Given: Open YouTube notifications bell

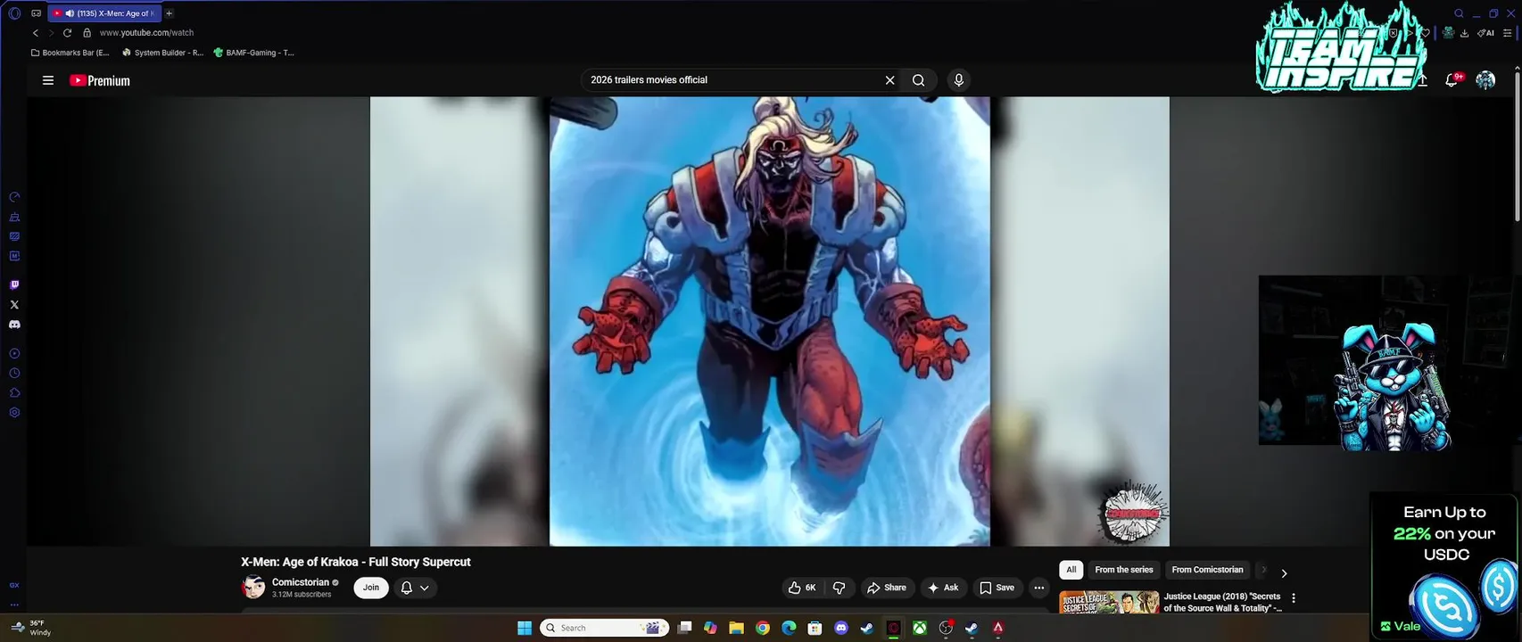Looking at the screenshot, I should tap(1452, 80).
